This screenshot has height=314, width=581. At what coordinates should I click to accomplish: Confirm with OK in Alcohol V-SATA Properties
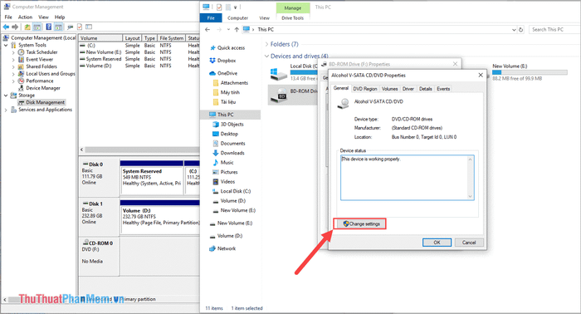coord(437,243)
